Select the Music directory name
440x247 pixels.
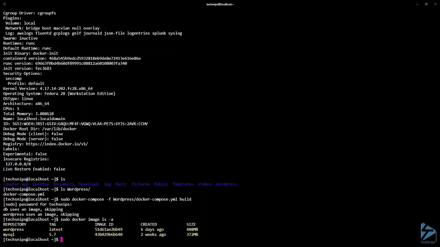(x=121, y=184)
